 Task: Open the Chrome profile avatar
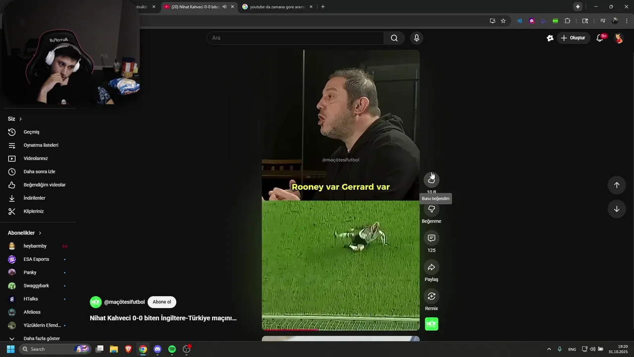615,21
